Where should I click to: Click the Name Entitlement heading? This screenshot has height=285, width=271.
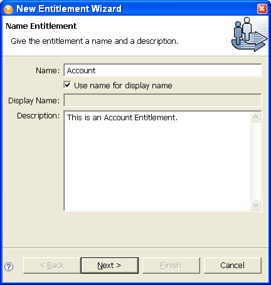41,26
